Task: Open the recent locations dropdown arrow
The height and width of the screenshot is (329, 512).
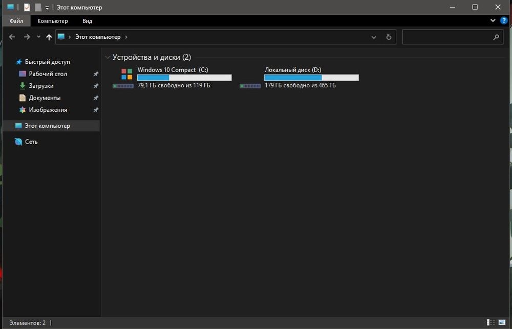Action: [x=38, y=37]
